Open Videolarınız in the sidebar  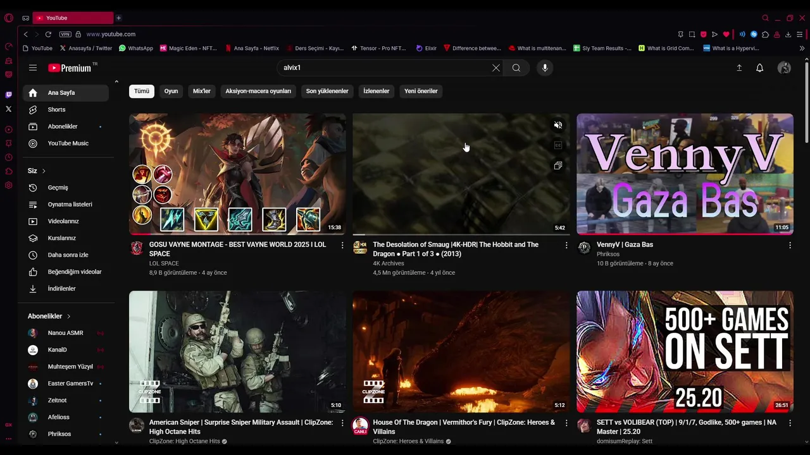point(66,221)
